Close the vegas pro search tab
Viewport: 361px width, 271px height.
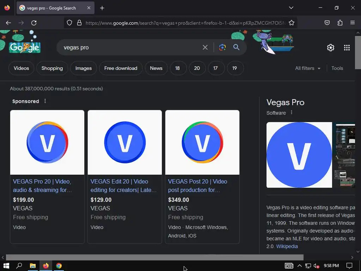[x=89, y=8]
